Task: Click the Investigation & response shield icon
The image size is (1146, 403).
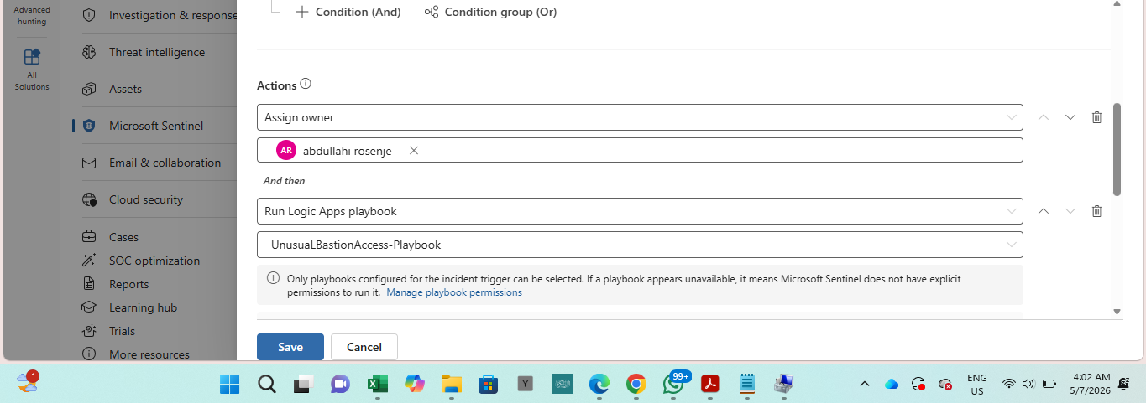Action: 89,15
